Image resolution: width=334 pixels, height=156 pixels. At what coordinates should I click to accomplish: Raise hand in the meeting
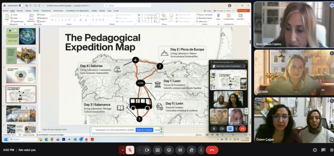(x=192, y=150)
